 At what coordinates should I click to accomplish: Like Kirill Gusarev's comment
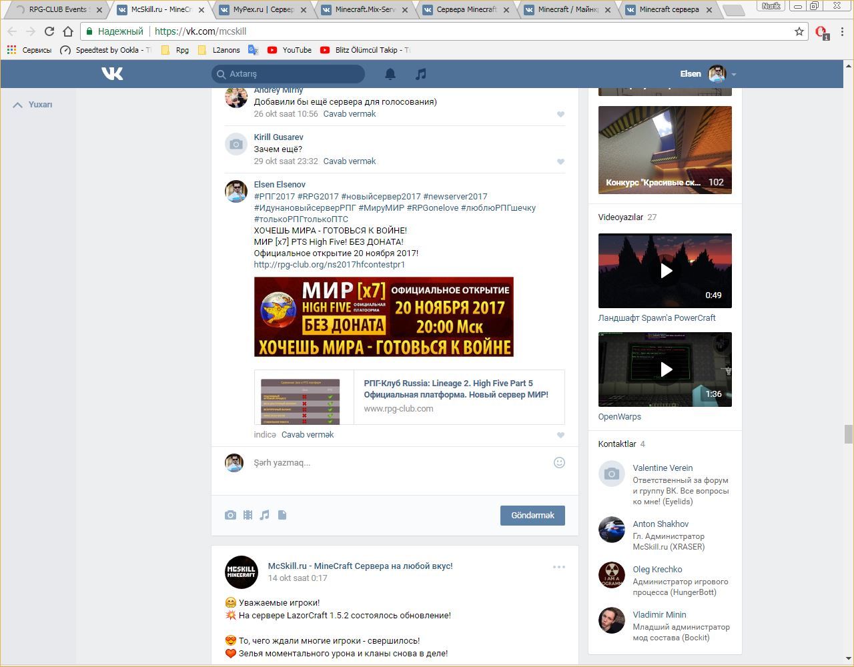click(560, 161)
